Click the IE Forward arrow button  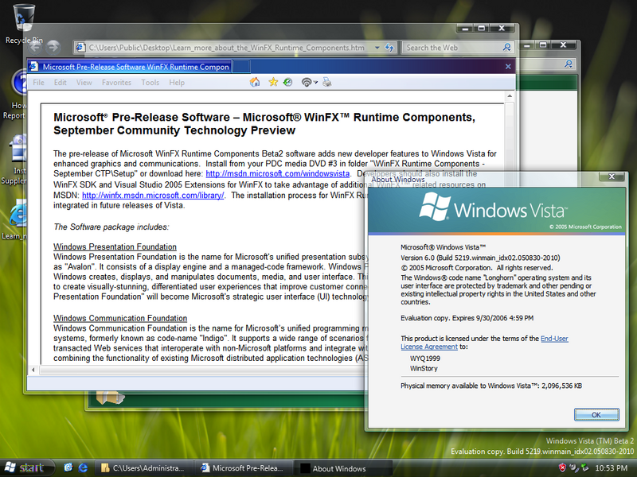(53, 48)
